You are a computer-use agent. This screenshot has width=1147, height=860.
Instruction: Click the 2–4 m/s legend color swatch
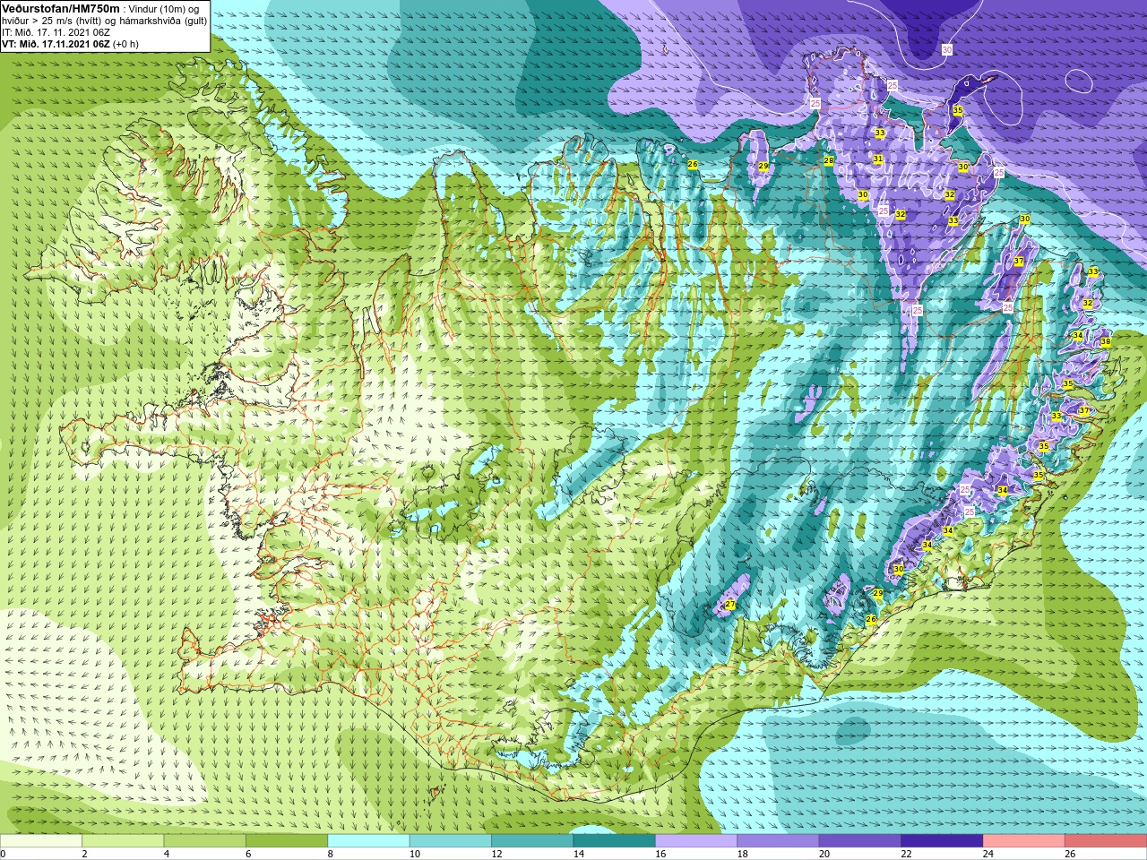(123, 841)
